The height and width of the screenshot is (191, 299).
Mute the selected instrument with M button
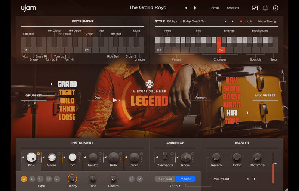click(140, 179)
